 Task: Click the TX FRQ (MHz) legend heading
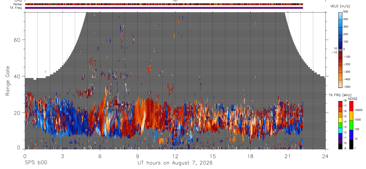340,95
